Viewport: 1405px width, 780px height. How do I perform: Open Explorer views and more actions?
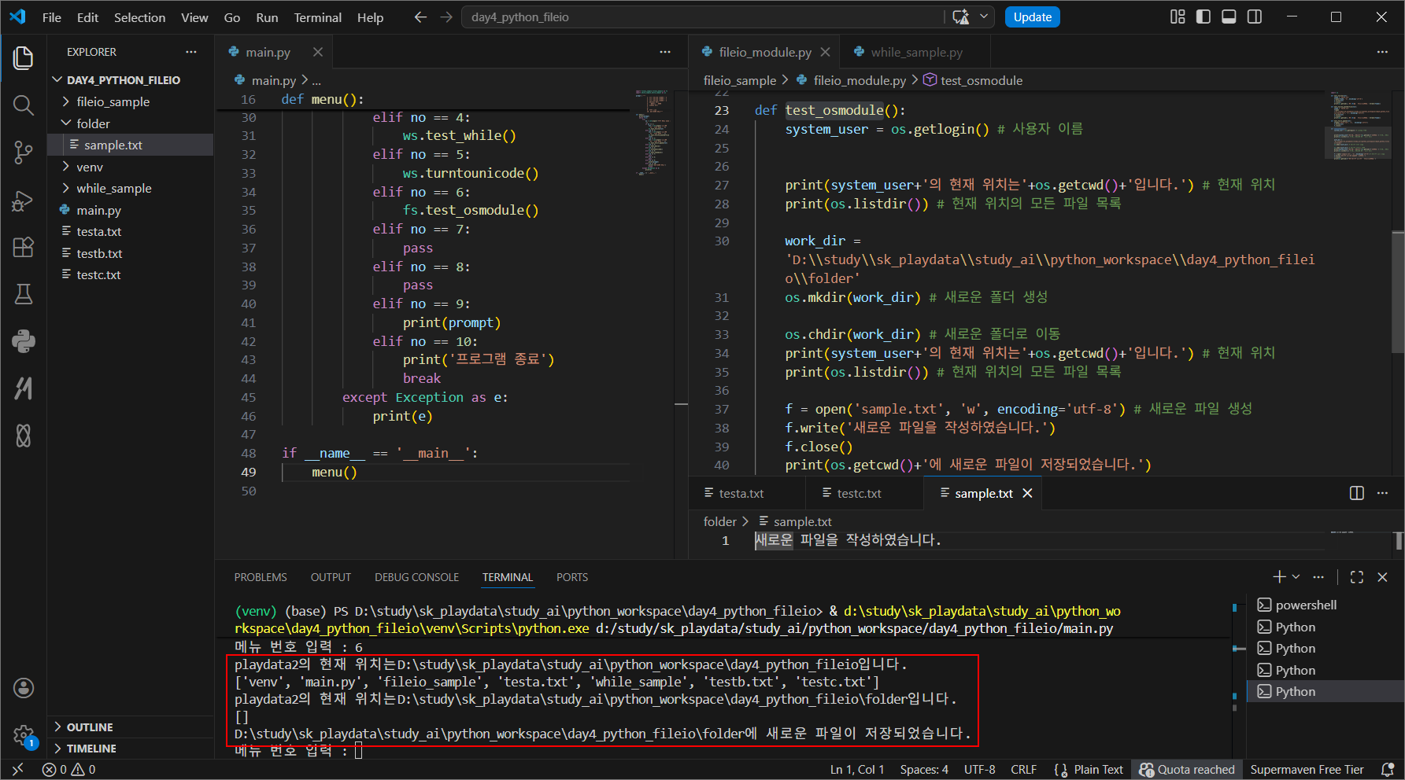pyautogui.click(x=191, y=52)
